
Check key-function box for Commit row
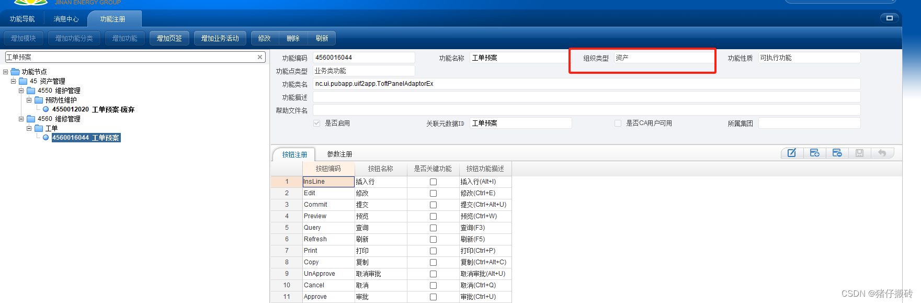433,205
